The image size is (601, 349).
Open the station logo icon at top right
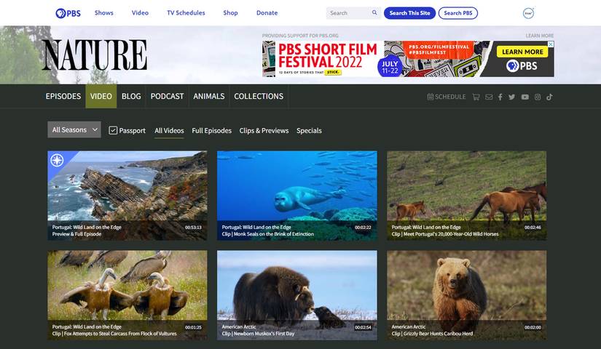point(529,13)
